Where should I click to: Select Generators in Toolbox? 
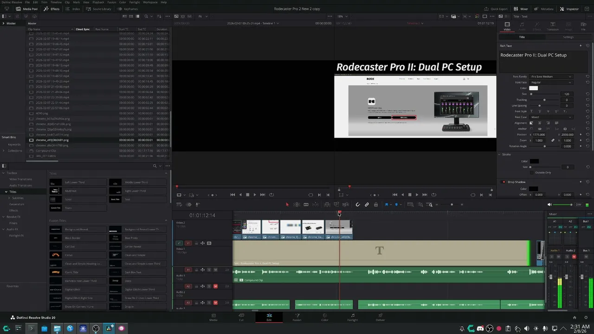[x=17, y=204]
